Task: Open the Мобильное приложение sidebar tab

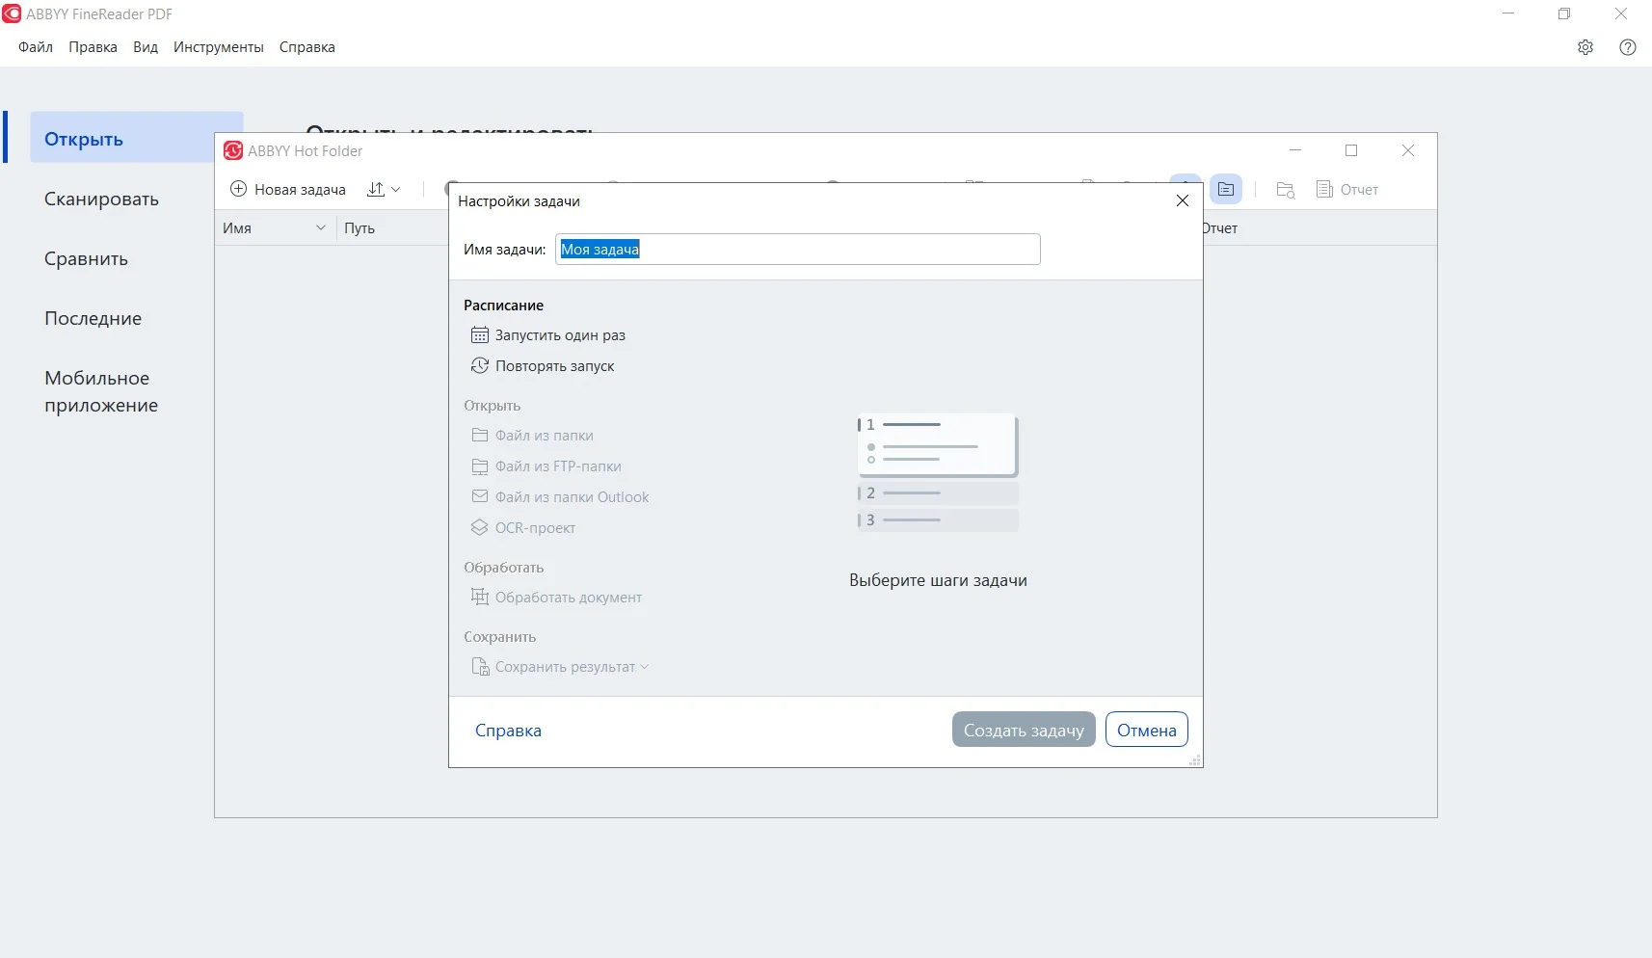Action: click(101, 392)
